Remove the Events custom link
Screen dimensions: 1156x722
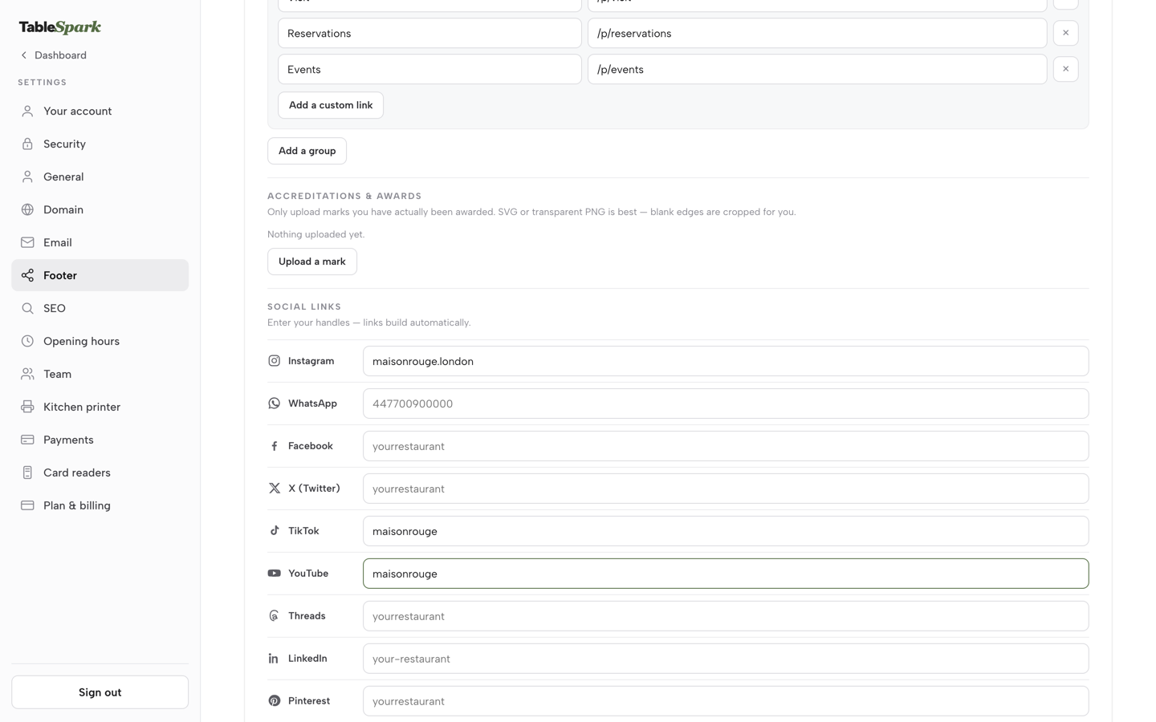(x=1065, y=69)
